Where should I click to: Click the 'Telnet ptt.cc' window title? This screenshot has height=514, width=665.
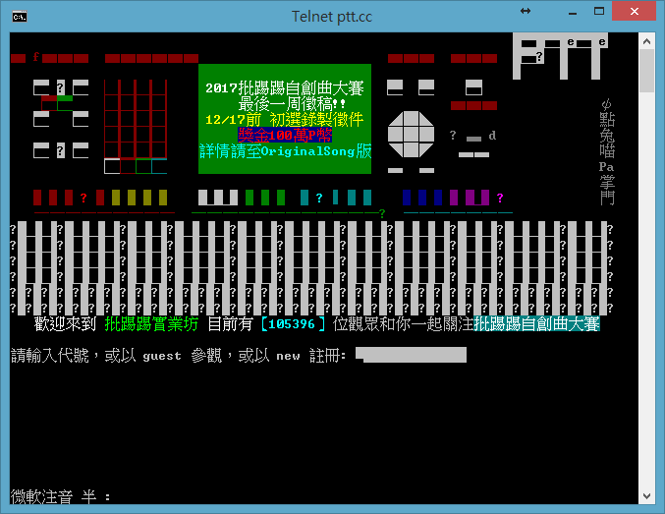click(332, 17)
